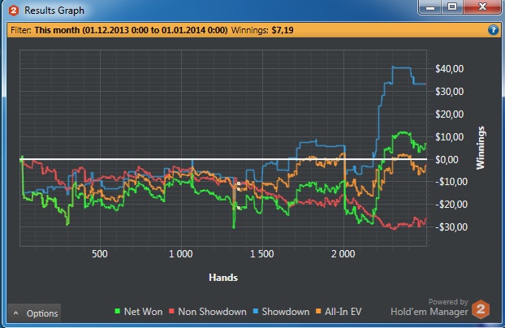Click the orange All-In EV color square
Image resolution: width=505 pixels, height=328 pixels.
pyautogui.click(x=318, y=311)
